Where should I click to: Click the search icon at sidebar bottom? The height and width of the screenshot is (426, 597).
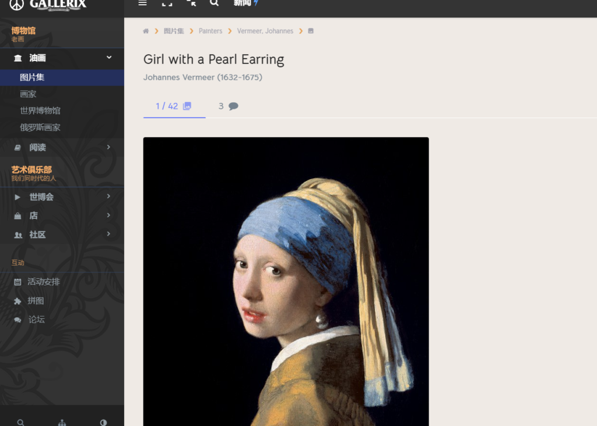click(20, 423)
